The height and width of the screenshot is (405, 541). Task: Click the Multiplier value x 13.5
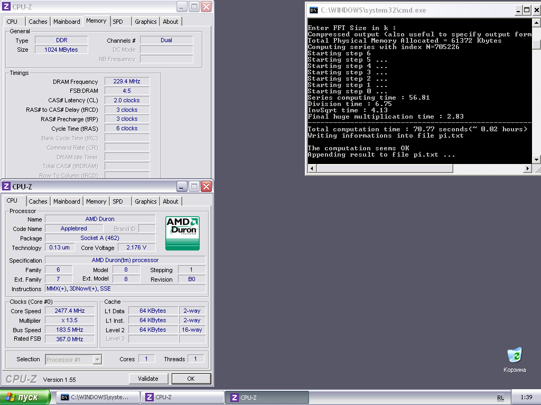tap(70, 320)
